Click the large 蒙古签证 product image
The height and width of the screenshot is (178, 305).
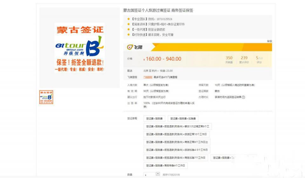[x=79, y=48]
